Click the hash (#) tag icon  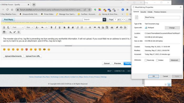click(117, 27)
